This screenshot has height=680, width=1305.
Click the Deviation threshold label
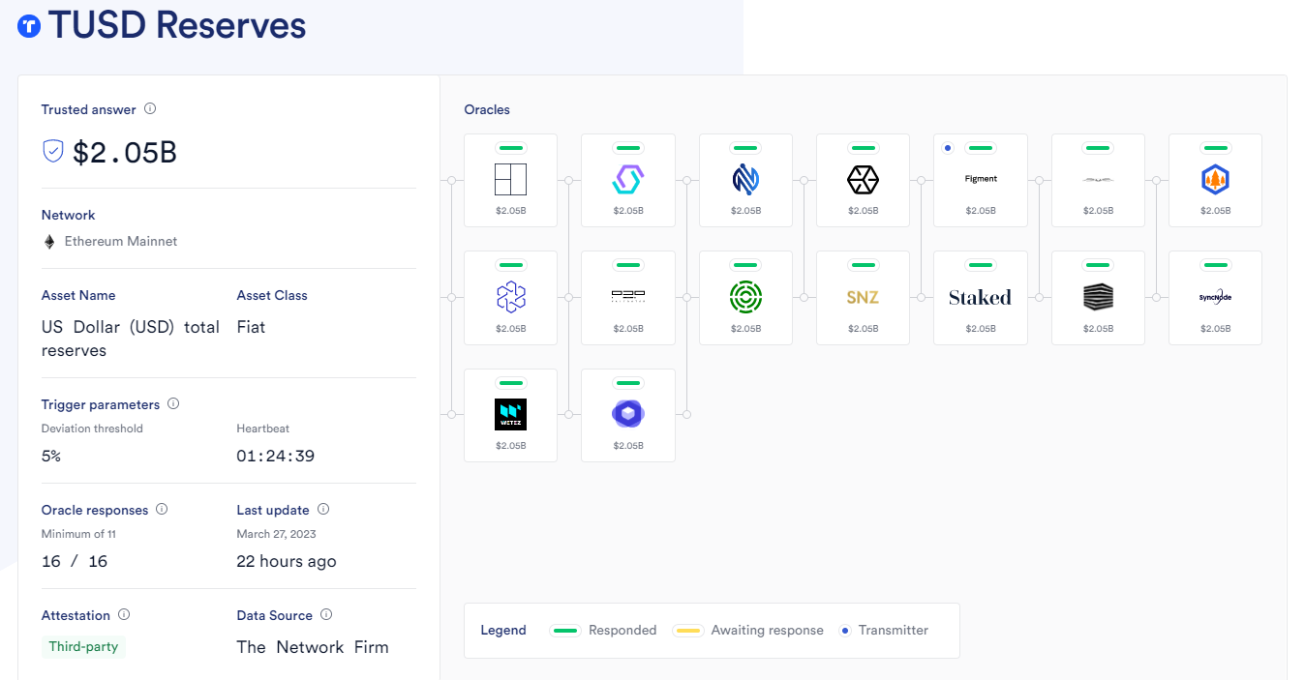(92, 429)
